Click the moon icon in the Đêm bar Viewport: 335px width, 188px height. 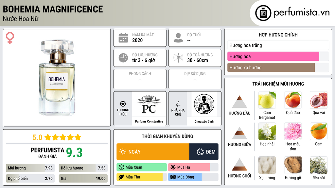pos(200,152)
